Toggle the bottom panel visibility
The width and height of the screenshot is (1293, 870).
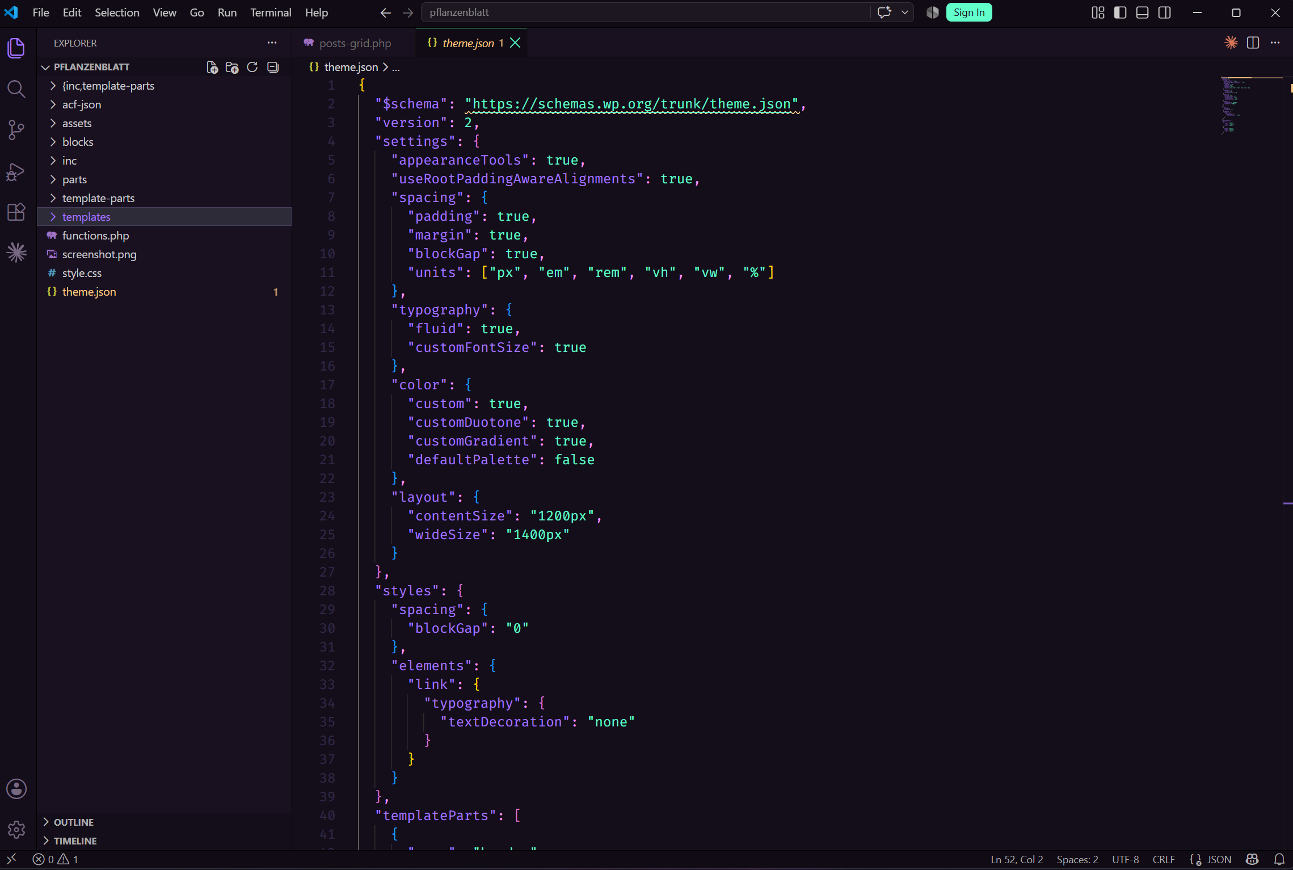tap(1142, 12)
